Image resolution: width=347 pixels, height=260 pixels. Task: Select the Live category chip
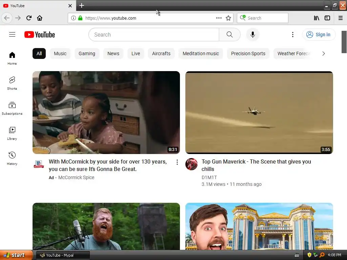pyautogui.click(x=136, y=53)
